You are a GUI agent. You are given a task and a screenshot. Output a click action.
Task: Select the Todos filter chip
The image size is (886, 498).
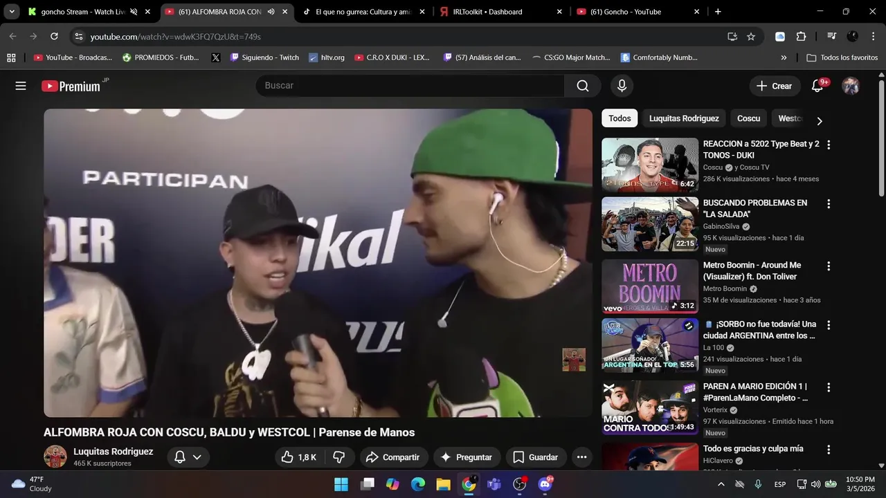[620, 118]
